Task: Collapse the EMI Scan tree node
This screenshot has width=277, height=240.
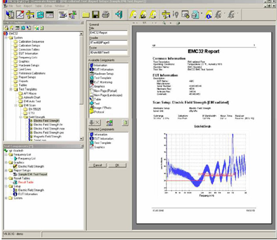Action: 16,105
